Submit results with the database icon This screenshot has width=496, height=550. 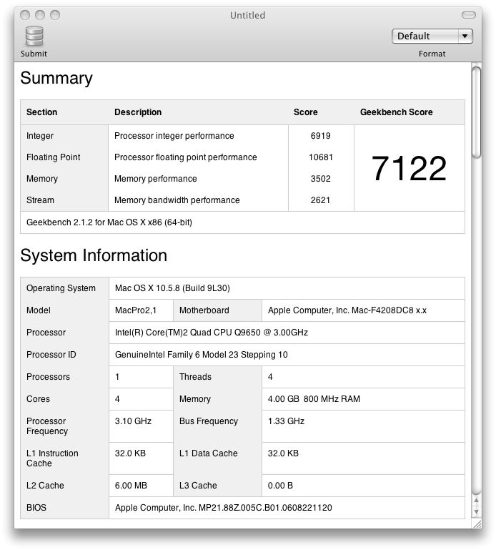click(x=34, y=36)
